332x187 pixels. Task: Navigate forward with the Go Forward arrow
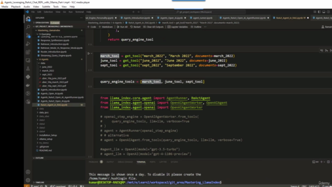[x=139, y=12]
